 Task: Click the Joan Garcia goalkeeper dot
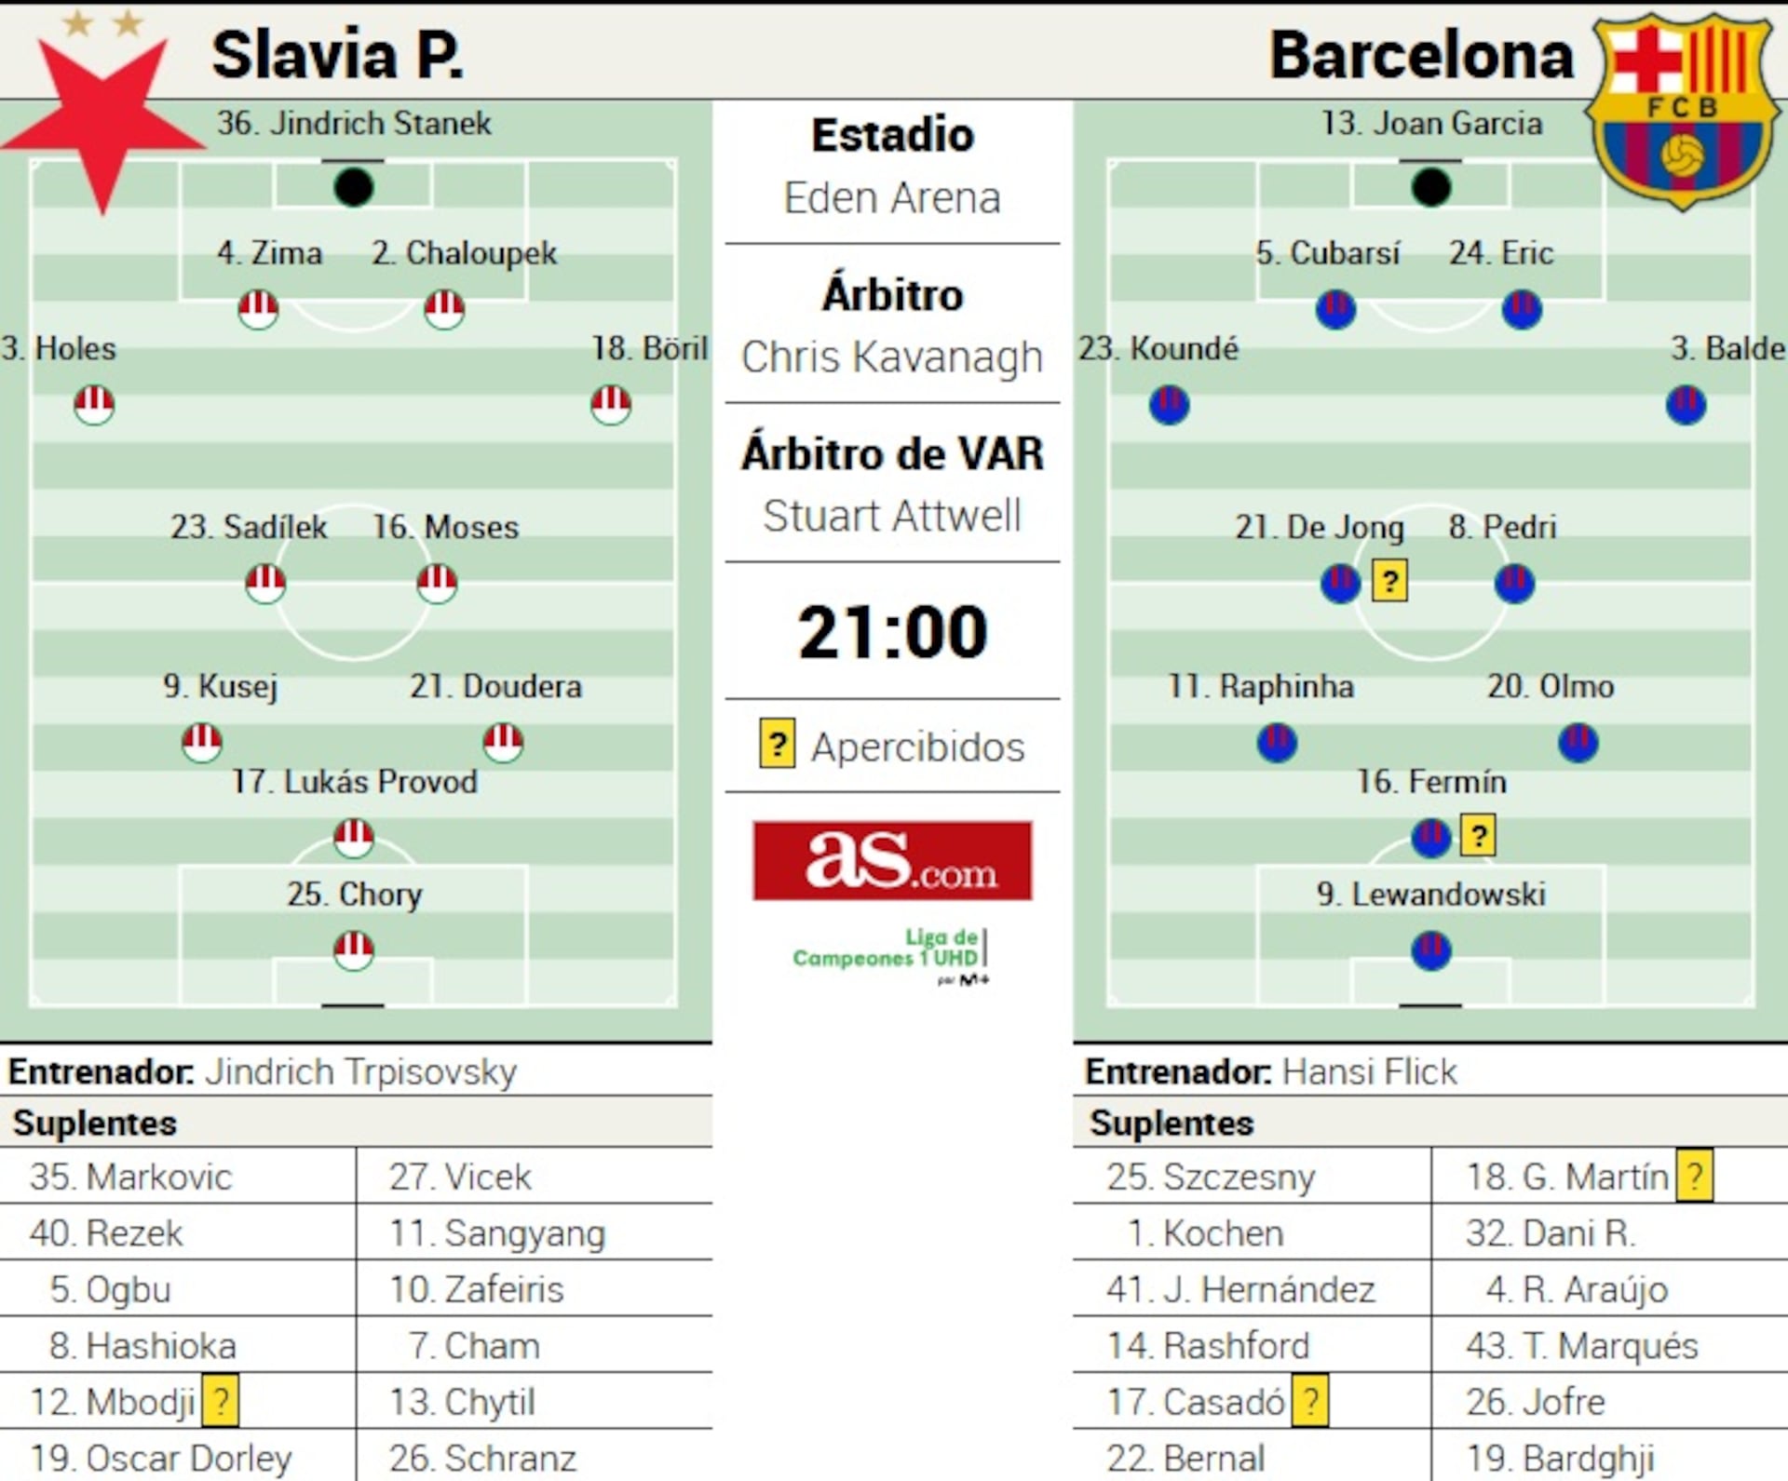(x=1430, y=188)
